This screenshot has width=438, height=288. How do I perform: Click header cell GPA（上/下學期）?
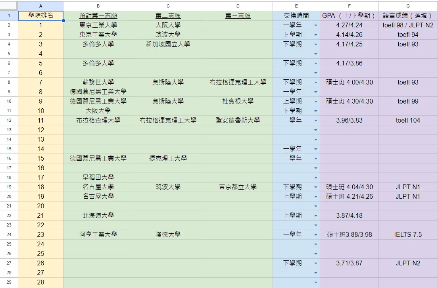tap(349, 15)
